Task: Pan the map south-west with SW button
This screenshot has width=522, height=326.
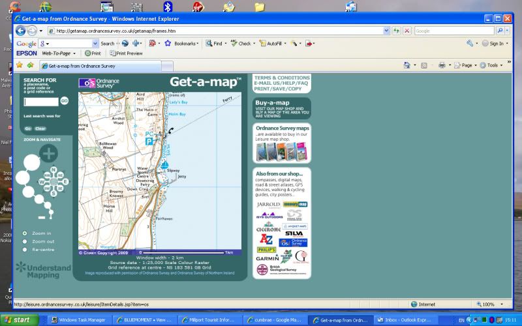Action: [47, 188]
